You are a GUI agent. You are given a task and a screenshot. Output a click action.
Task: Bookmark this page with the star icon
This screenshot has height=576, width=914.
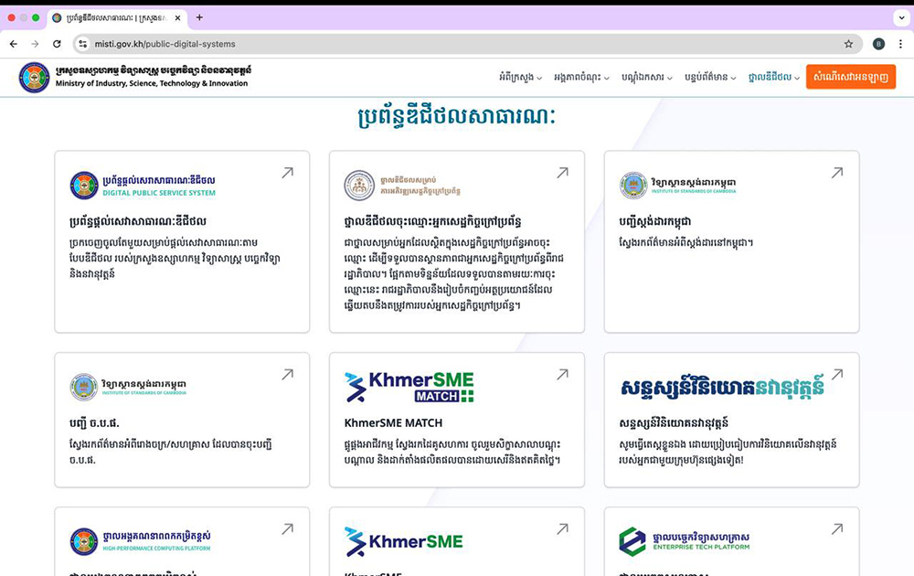click(x=848, y=44)
